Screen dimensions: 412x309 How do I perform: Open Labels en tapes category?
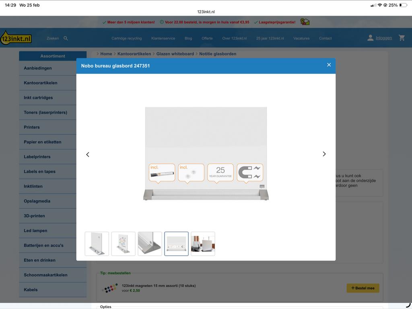tap(48, 171)
